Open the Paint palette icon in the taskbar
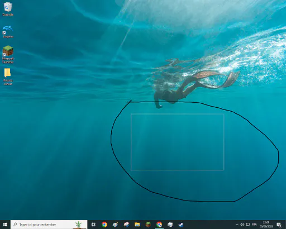The image size is (286, 229). (x=115, y=225)
